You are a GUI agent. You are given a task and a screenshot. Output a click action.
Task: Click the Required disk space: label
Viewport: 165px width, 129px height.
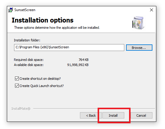point(29,60)
